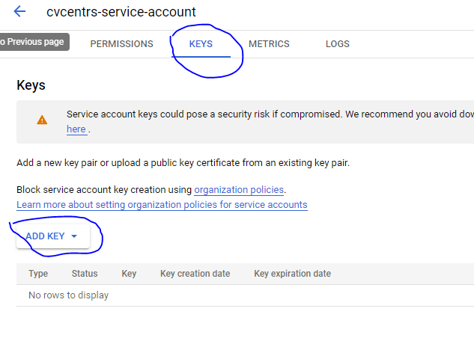
Task: Click the 'here' link in warning
Action: [x=76, y=129]
